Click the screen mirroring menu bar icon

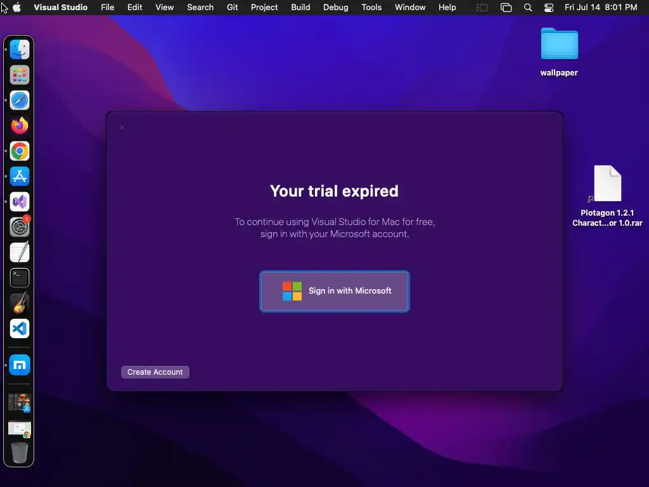pos(506,8)
